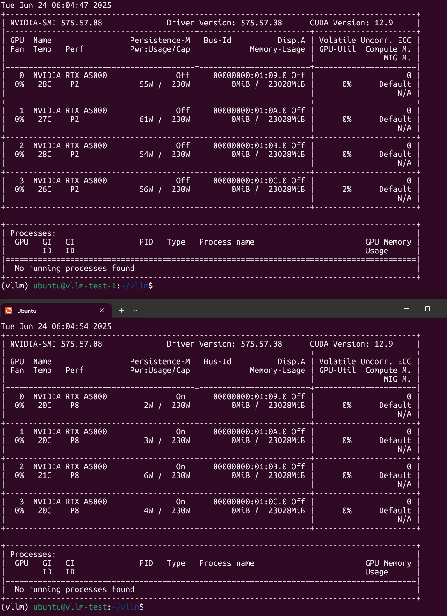Screen dimensions: 447x616
Task: Open a new terminal tab with plus
Action: click(x=121, y=311)
